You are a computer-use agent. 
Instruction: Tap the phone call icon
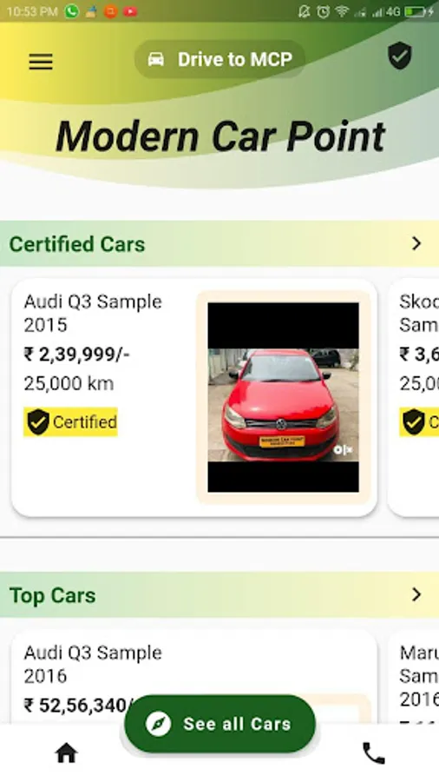373,753
